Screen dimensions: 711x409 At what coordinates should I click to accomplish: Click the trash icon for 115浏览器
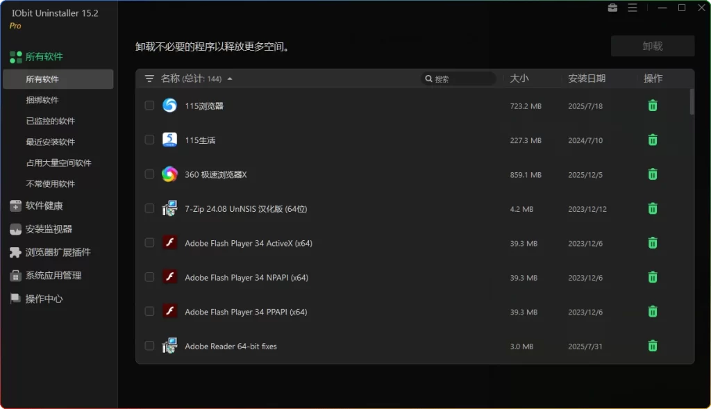pos(653,106)
